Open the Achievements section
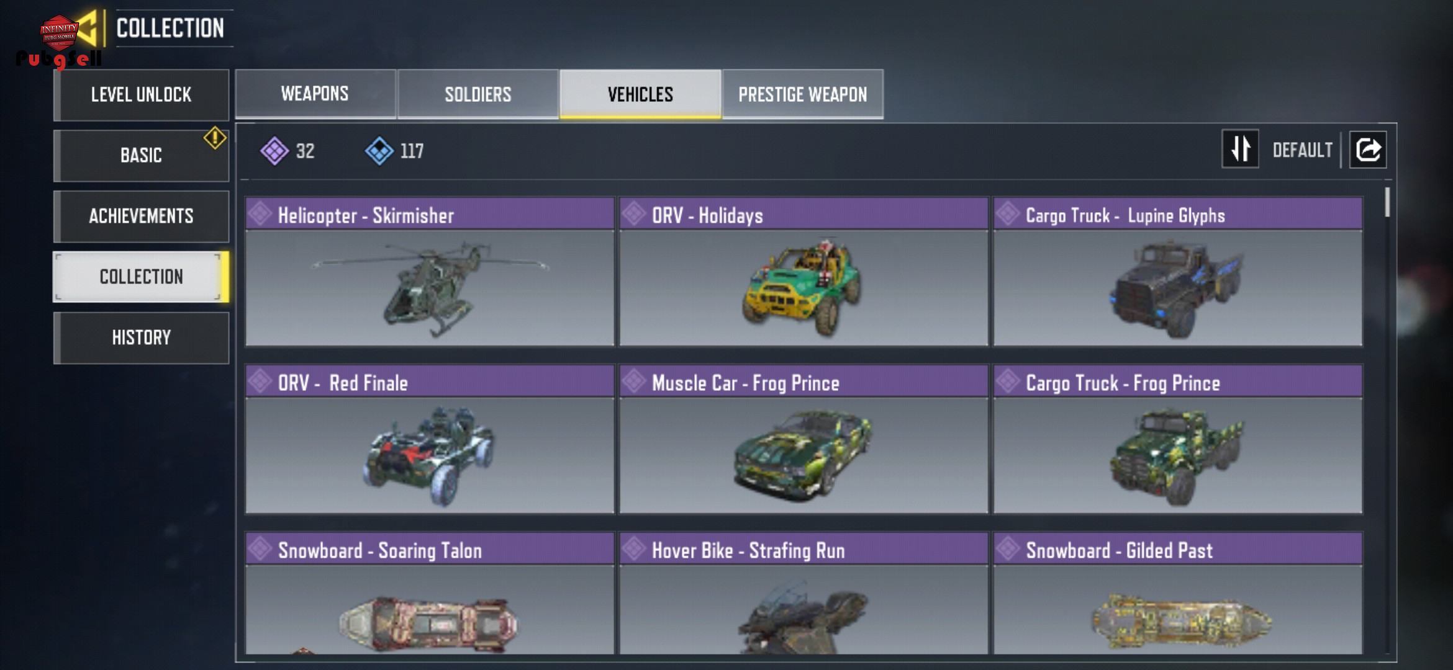 click(x=142, y=217)
